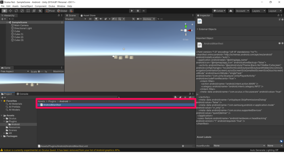This screenshot has width=284, height=167.
Task: Toggle 2D scene view mode
Action: tap(90, 19)
